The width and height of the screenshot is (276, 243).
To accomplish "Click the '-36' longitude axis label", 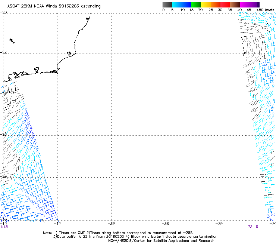I will pos(165,224).
